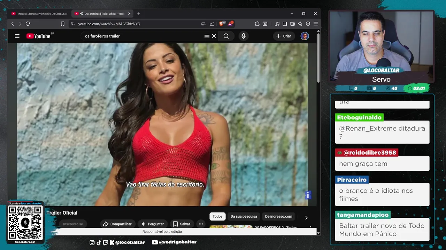Viewport: 446px width, 250px height.
Task: Open the browser extensions puzzle icon
Action: point(257,24)
